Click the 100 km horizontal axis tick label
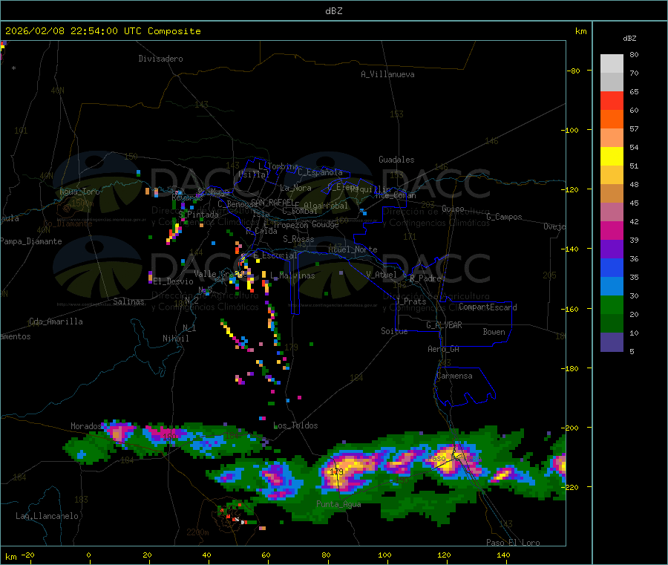668x565 pixels. pos(384,555)
